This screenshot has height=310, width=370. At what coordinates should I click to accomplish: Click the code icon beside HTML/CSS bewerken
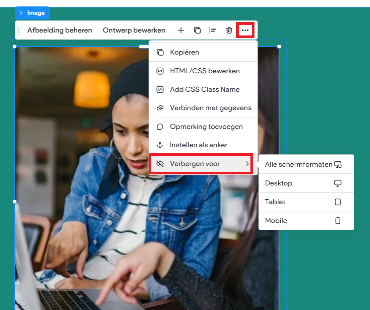160,71
